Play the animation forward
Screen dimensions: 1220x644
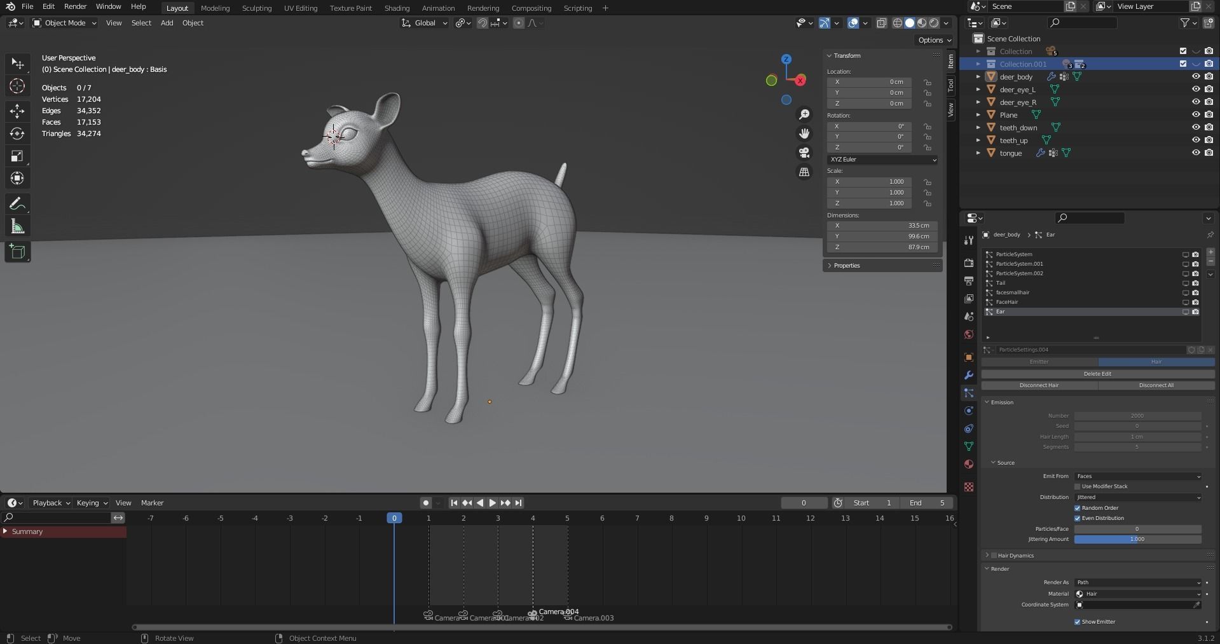(x=493, y=503)
